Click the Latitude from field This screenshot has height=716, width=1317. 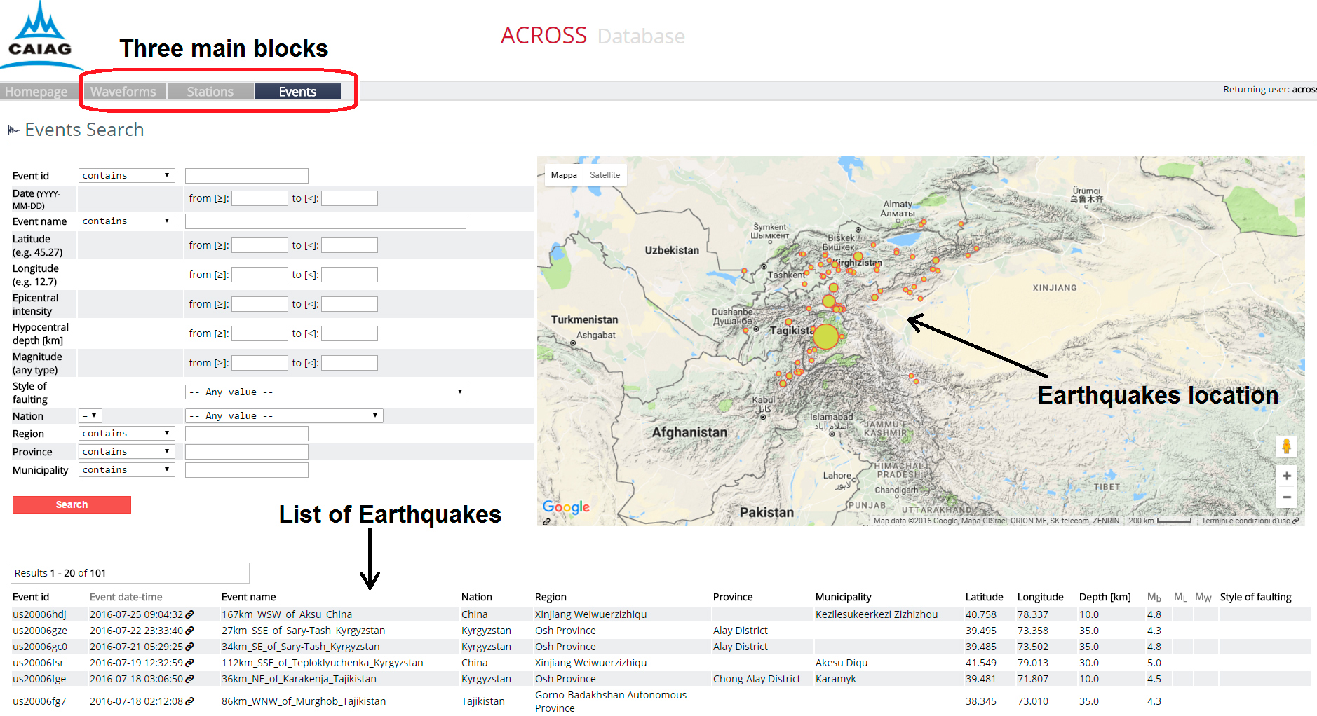[259, 245]
